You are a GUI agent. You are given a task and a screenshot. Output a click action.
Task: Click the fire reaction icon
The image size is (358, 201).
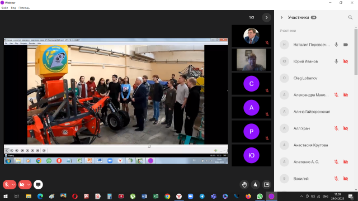255,185
